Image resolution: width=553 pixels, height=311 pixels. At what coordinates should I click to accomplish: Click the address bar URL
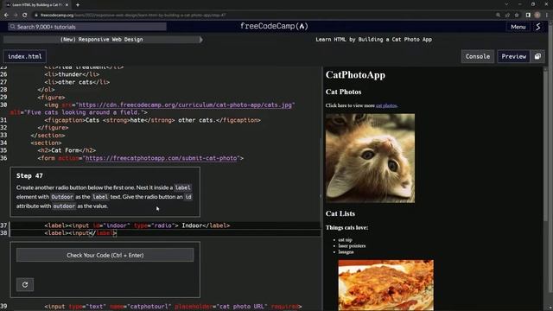[133, 16]
